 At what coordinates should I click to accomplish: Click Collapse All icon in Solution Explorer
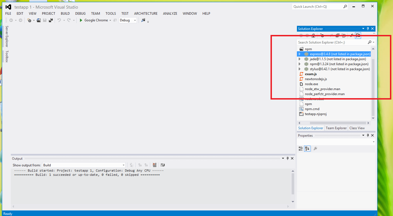(337, 35)
